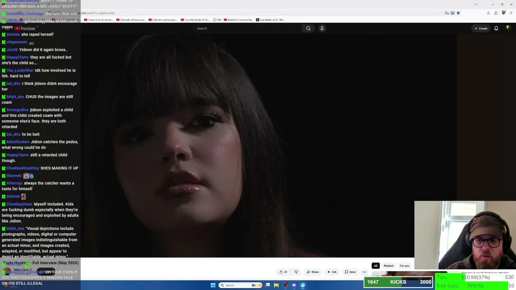This screenshot has height=290, width=516.
Task: Open File Explorer from the taskbar
Action: tap(276, 285)
